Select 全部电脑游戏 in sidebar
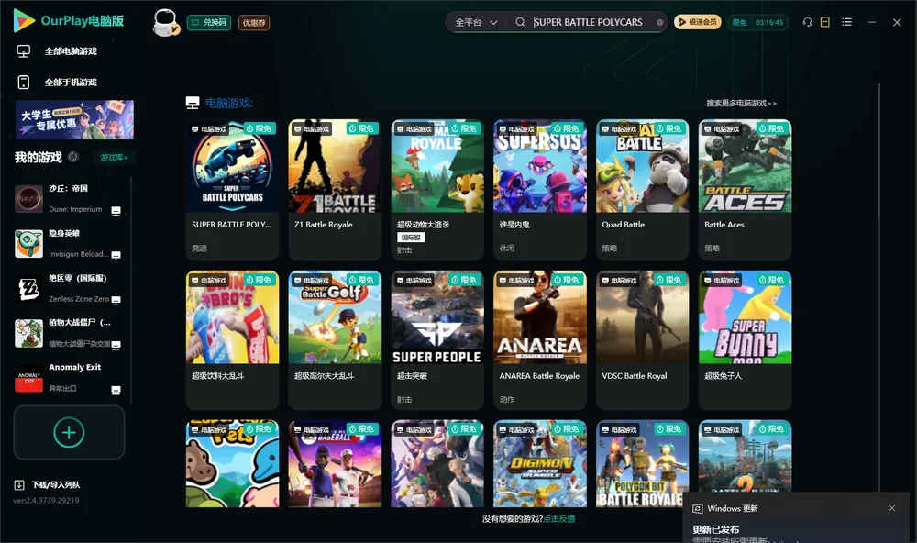 tap(71, 51)
